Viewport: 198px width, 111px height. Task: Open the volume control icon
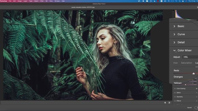click(x=165, y=1)
